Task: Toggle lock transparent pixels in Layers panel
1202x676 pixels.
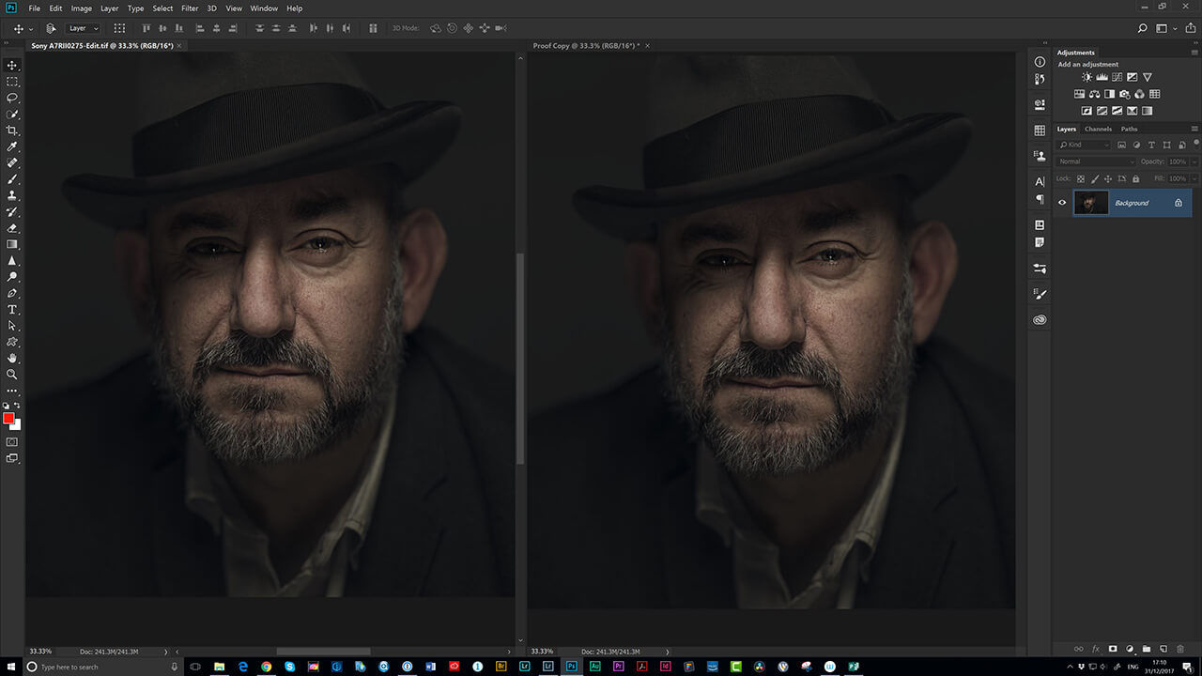Action: [x=1080, y=178]
